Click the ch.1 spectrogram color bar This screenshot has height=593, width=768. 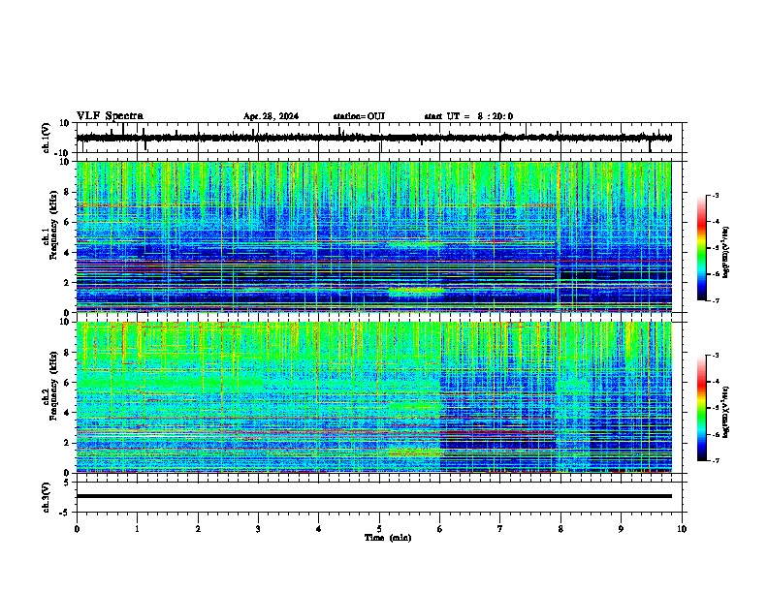pos(702,248)
